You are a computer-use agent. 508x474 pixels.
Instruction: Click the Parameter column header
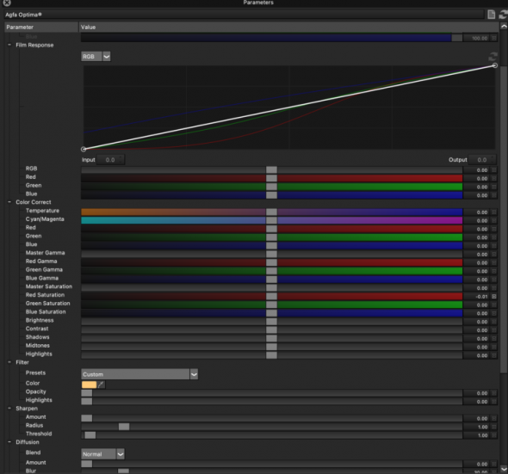pos(41,27)
